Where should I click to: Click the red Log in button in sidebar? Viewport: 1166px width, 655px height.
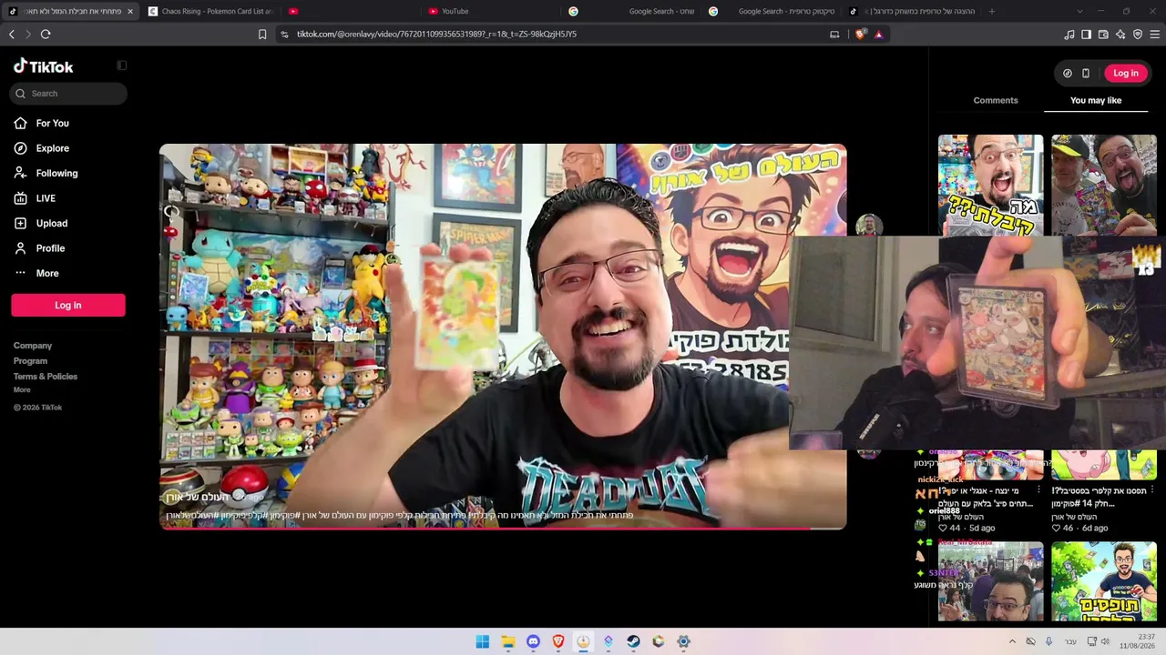68,305
